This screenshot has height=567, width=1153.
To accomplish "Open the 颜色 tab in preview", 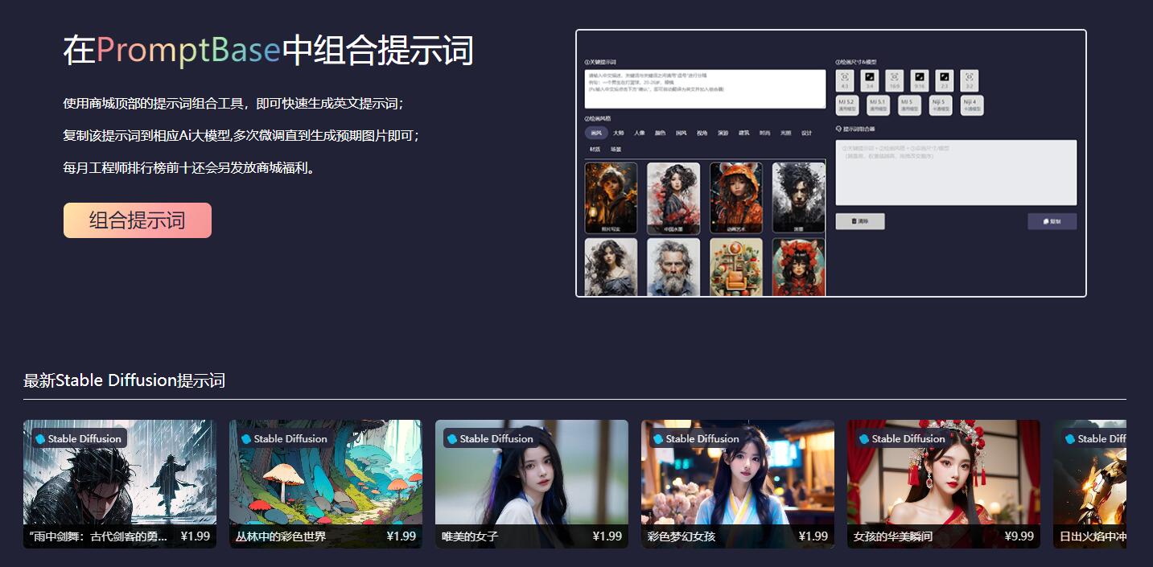I will (x=661, y=133).
